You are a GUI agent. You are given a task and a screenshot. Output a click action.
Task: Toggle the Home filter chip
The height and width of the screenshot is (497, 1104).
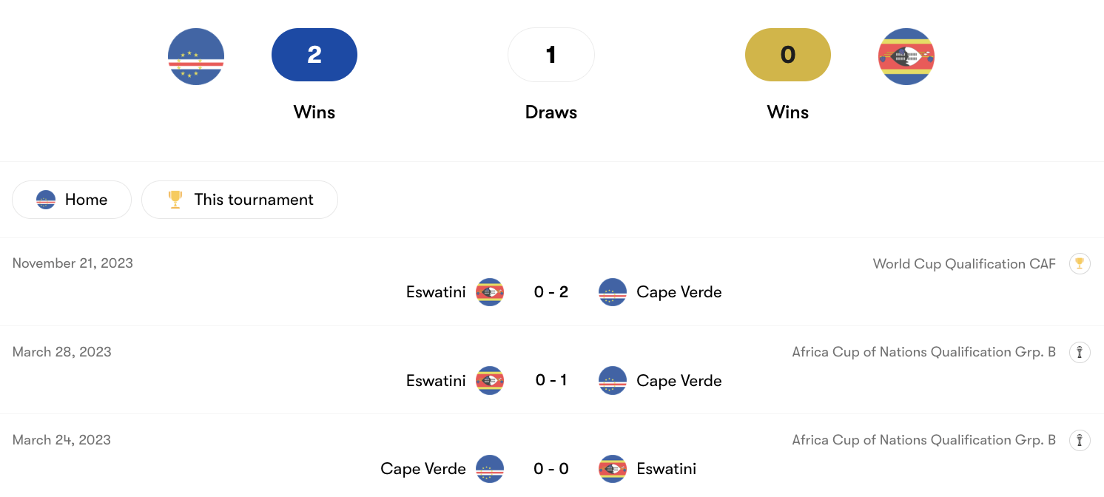pyautogui.click(x=72, y=200)
